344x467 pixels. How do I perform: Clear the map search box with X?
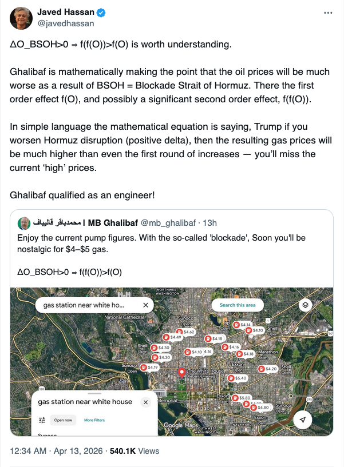click(x=145, y=305)
